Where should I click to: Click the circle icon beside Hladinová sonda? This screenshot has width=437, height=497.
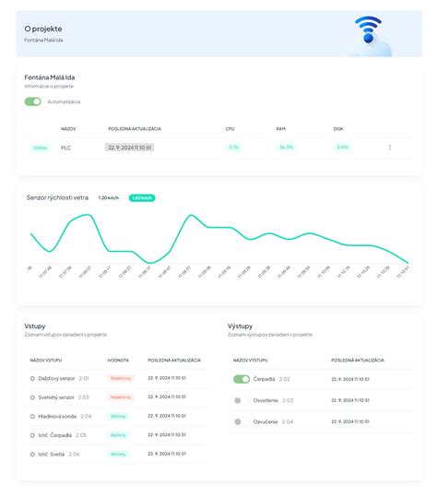[x=32, y=417]
